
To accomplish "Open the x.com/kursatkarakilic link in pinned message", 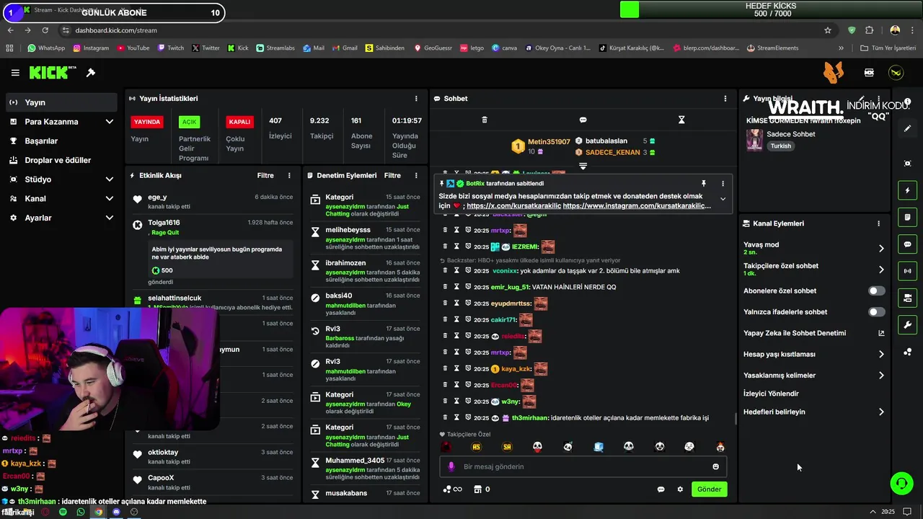I will [x=513, y=206].
